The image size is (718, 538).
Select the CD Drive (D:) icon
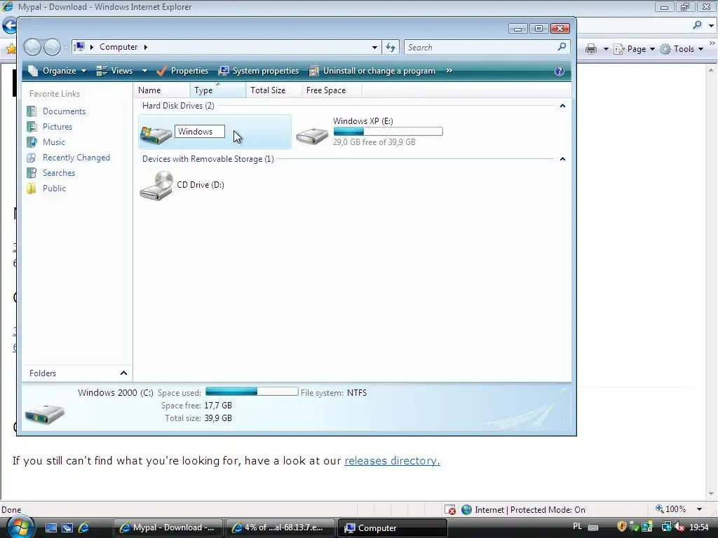point(156,186)
